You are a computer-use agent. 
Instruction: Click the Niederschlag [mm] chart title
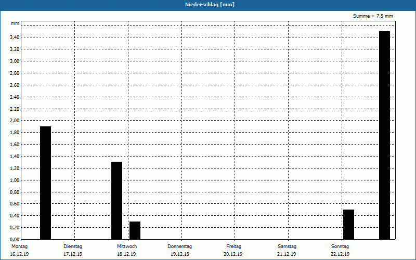pos(210,5)
